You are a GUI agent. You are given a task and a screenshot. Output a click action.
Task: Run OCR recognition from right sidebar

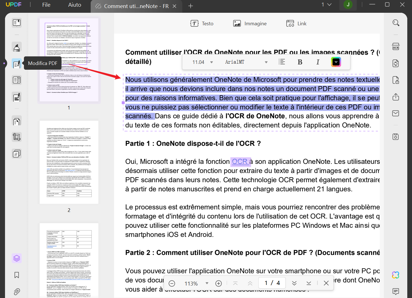pyautogui.click(x=396, y=46)
